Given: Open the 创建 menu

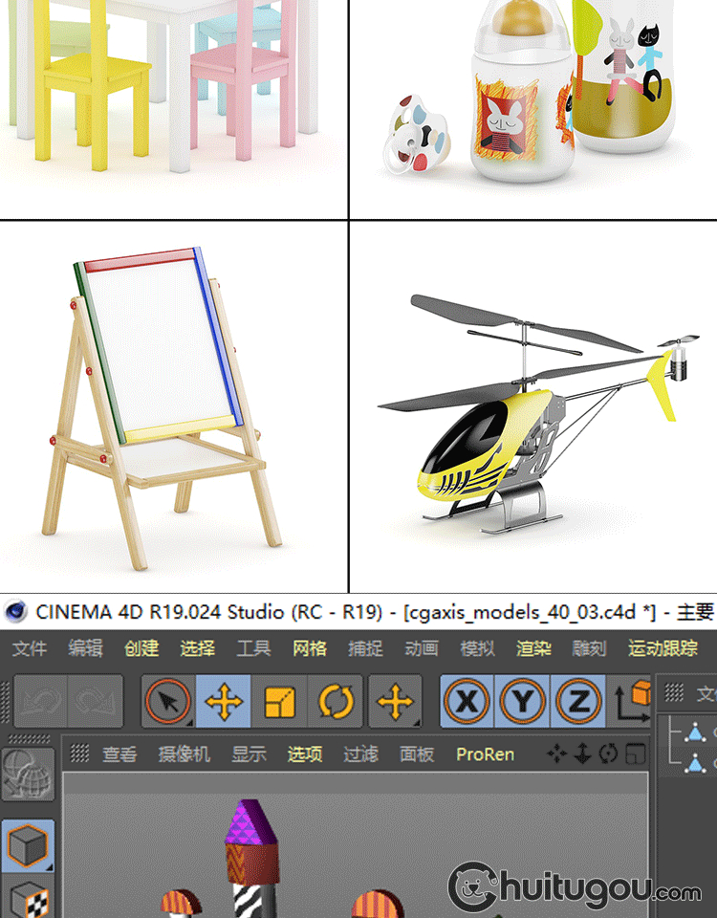Looking at the screenshot, I should pyautogui.click(x=141, y=648).
